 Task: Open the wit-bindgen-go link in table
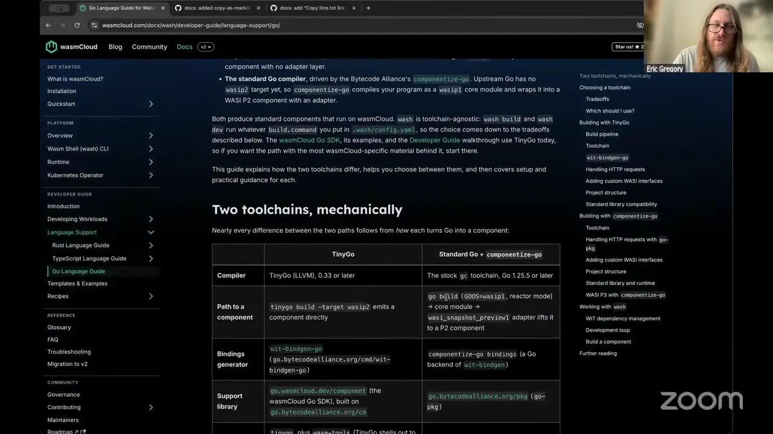(x=296, y=349)
